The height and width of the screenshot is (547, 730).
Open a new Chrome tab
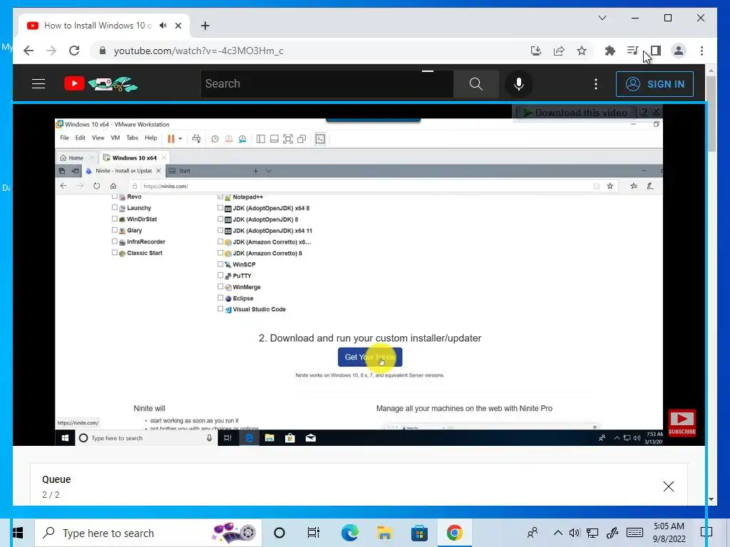pos(205,26)
